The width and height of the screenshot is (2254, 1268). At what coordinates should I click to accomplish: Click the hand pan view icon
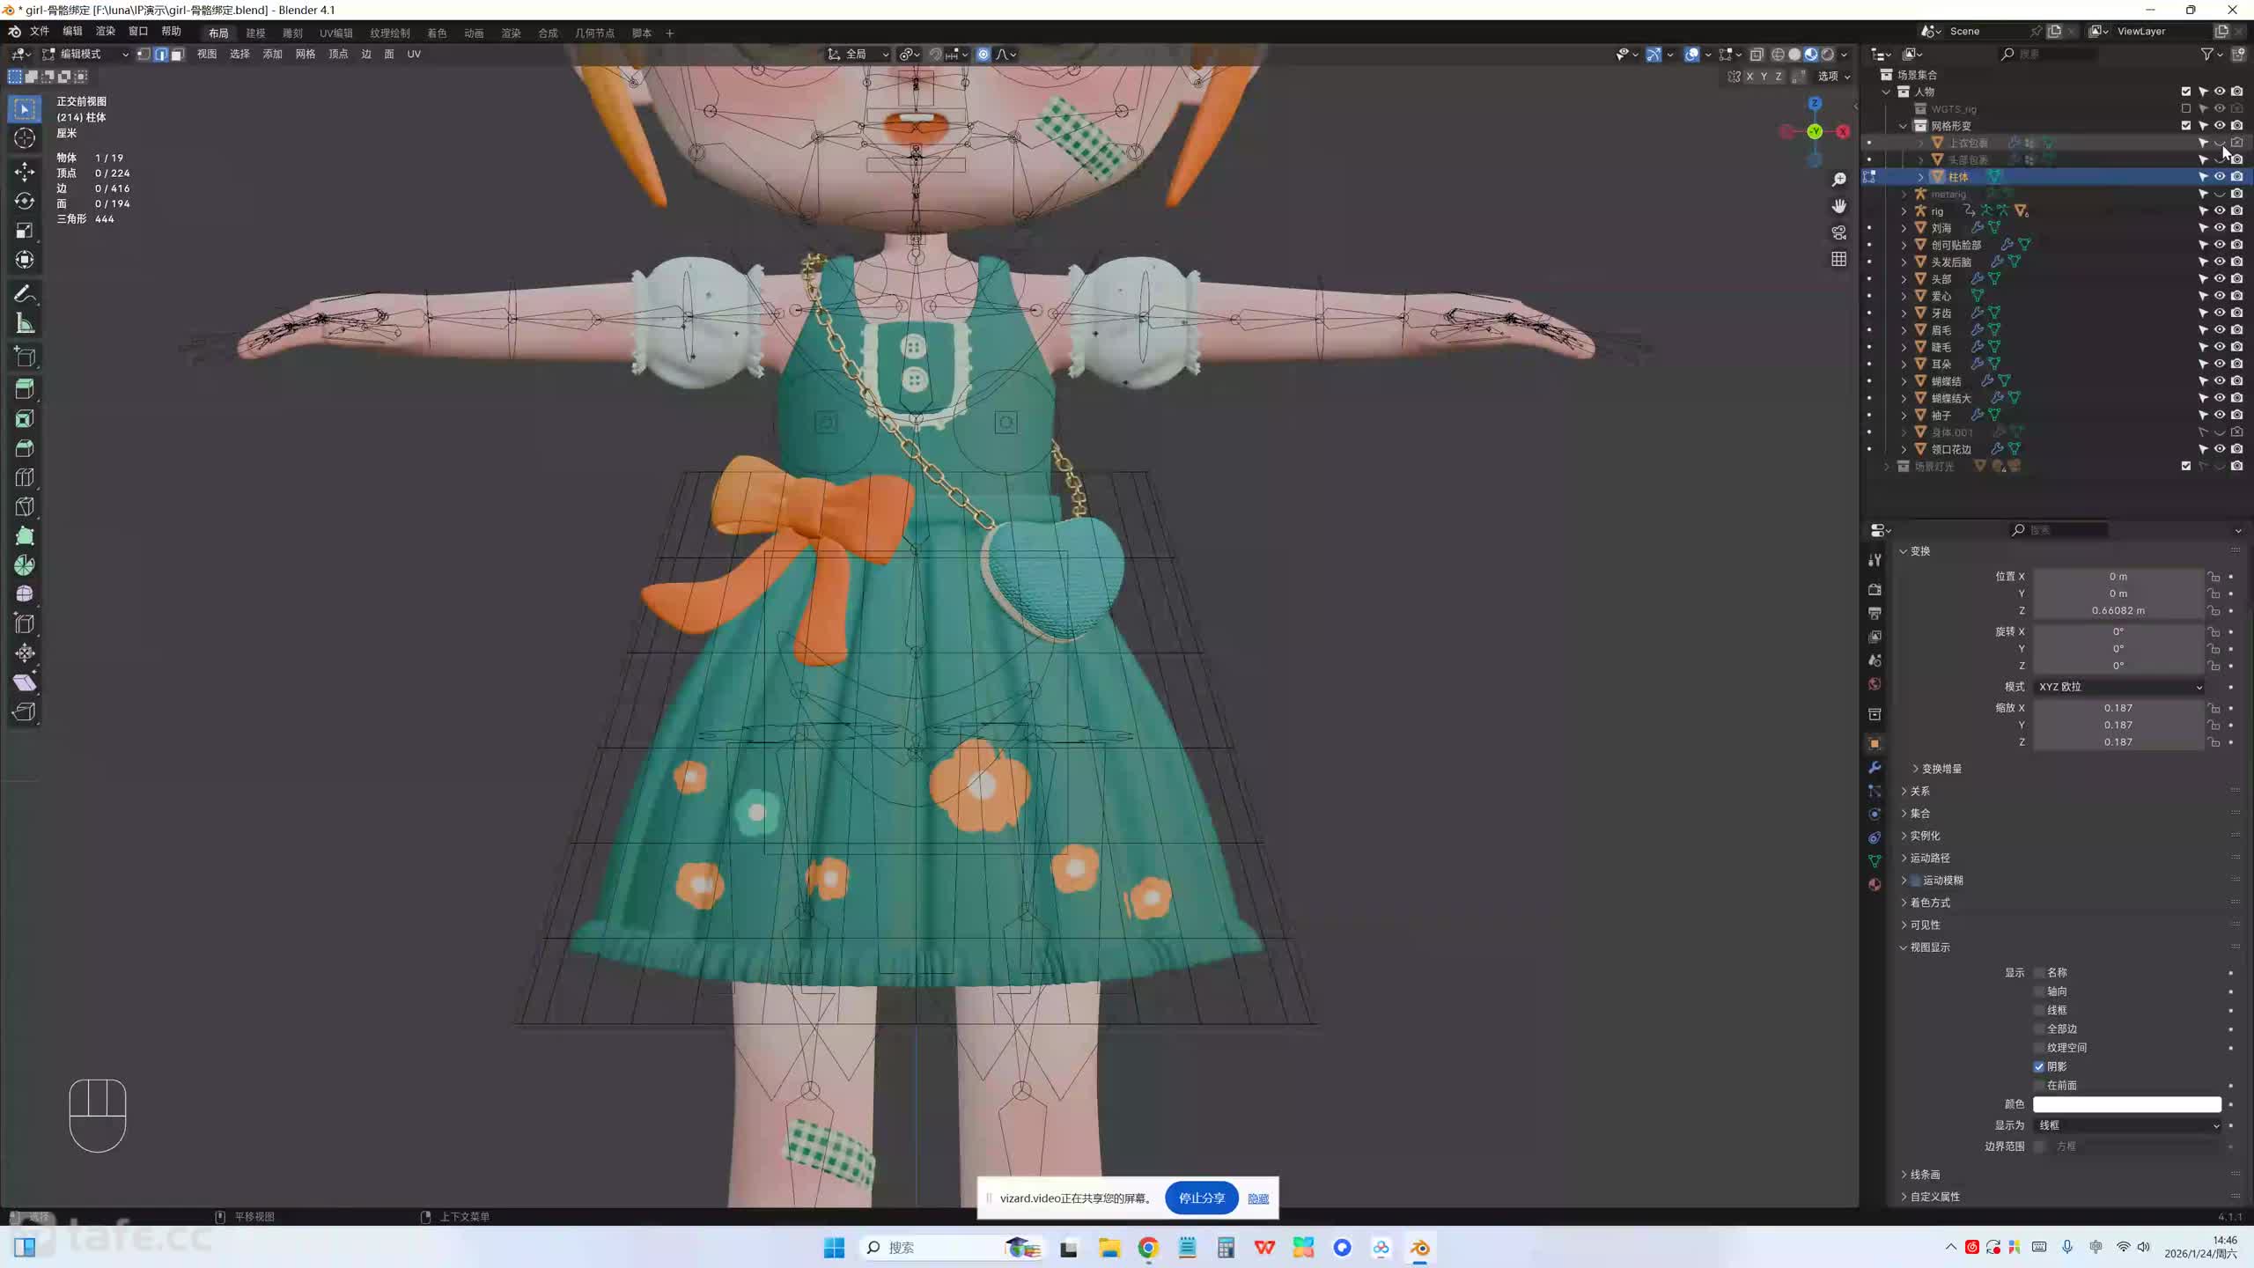click(1839, 206)
